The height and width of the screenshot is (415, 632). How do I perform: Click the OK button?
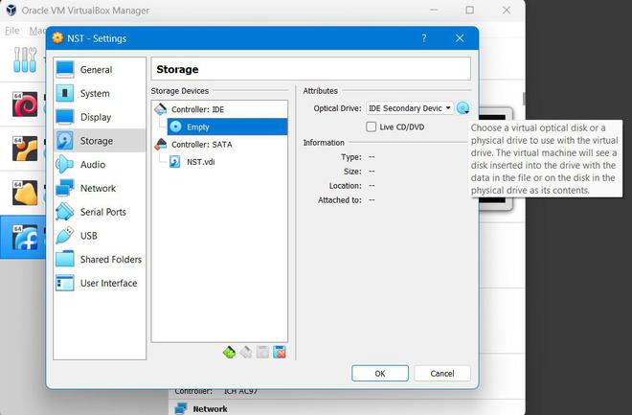[x=380, y=374]
